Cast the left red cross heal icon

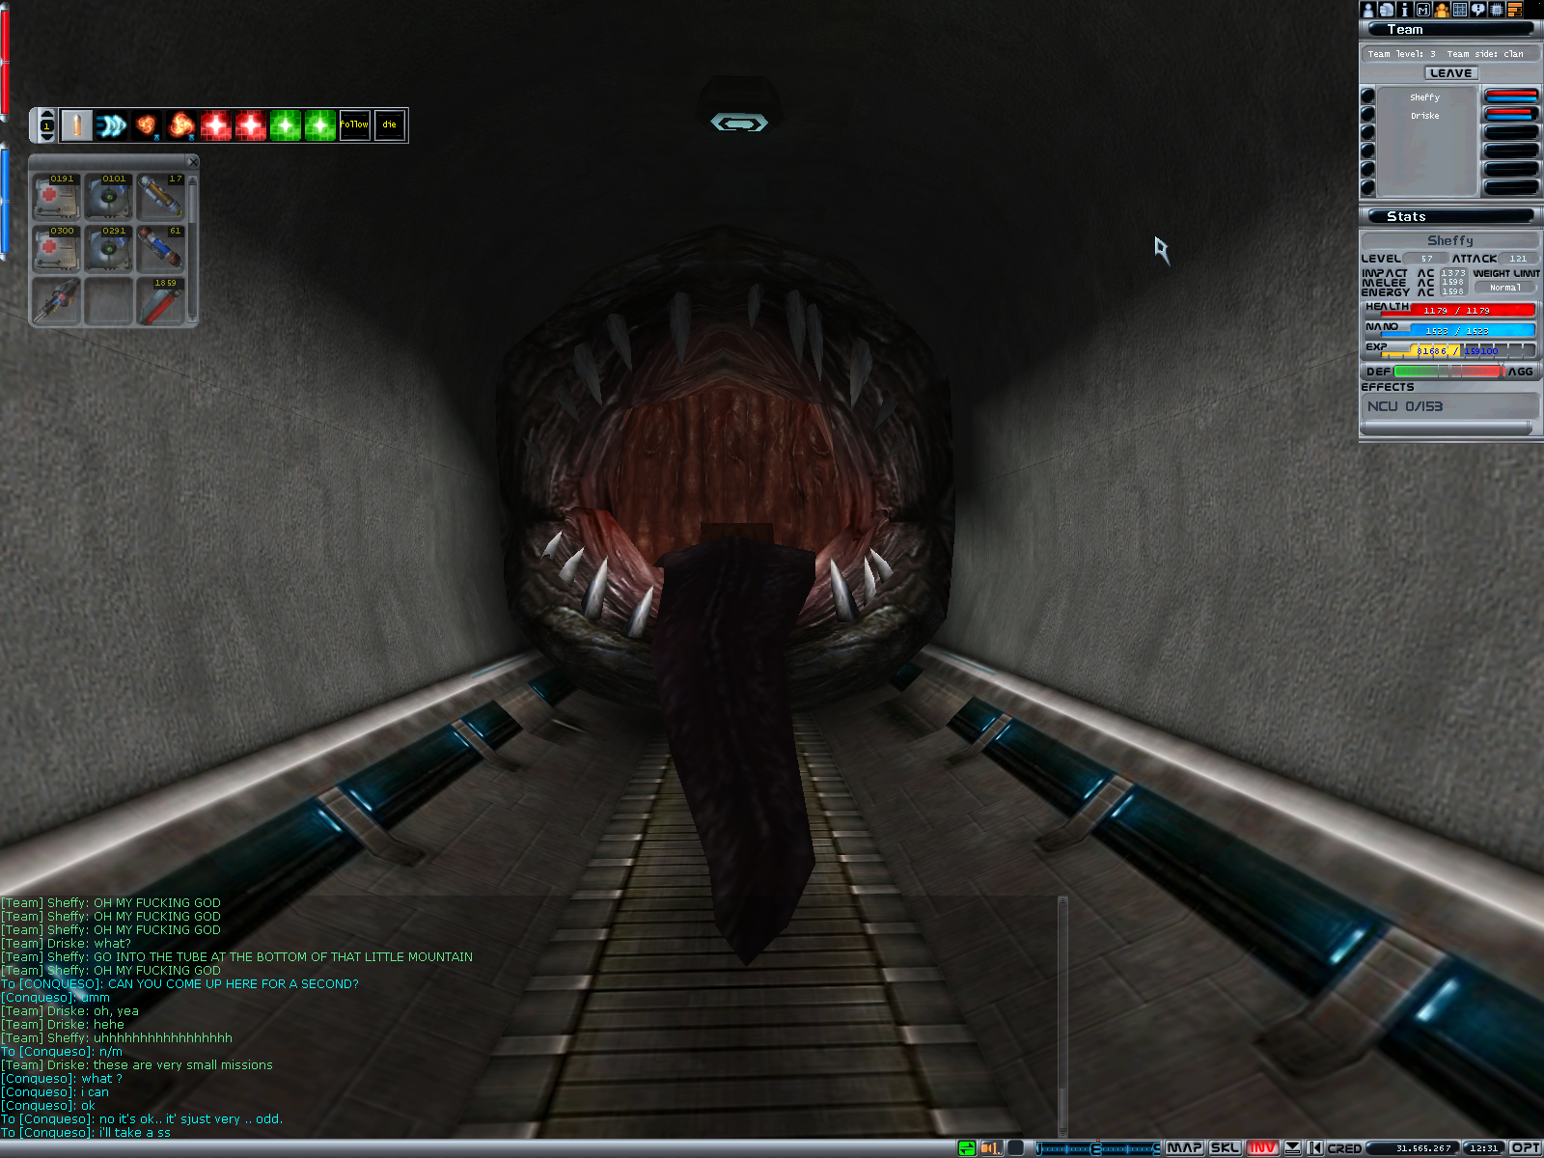pyautogui.click(x=215, y=125)
